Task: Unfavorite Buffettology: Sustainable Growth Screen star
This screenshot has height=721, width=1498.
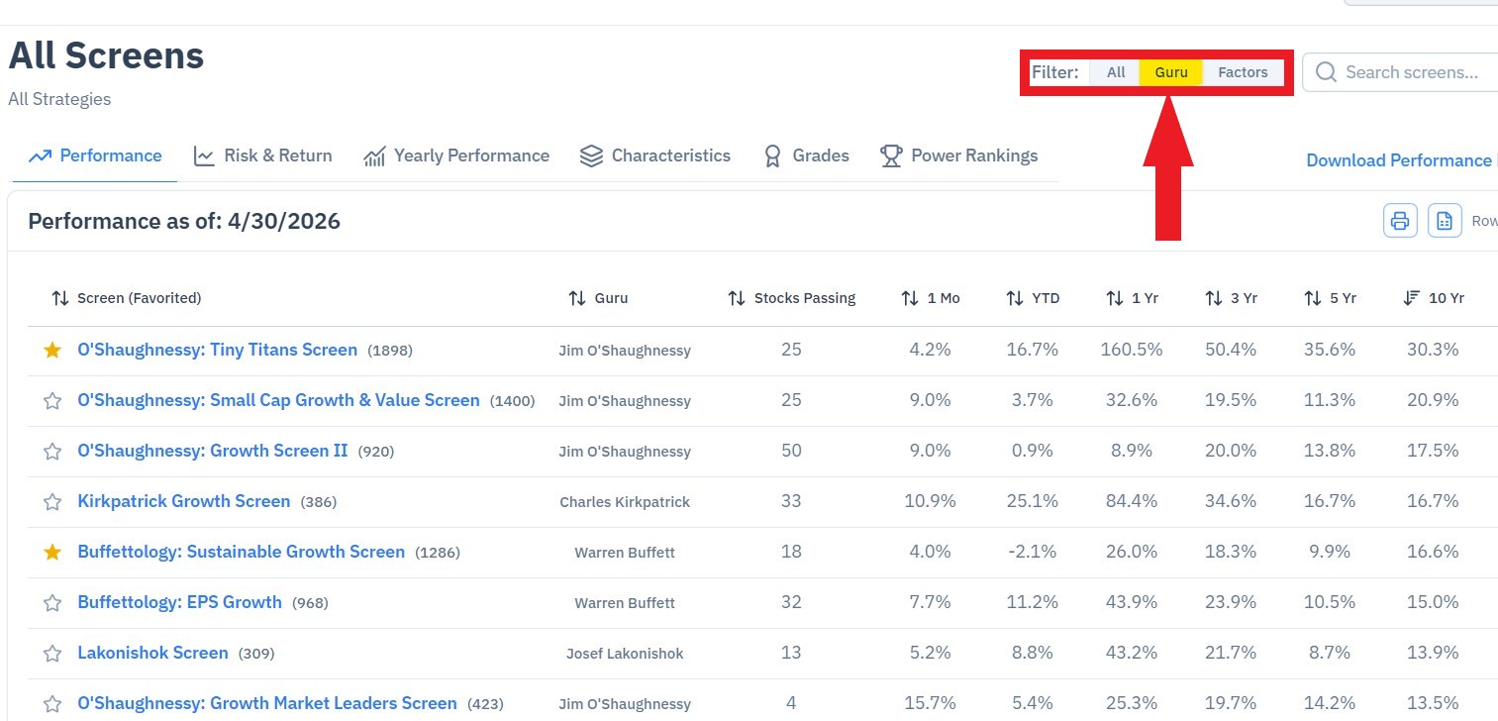Action: [x=52, y=553]
